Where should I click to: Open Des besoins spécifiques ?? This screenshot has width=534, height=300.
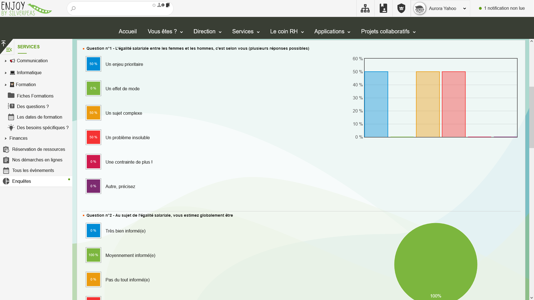coord(43,127)
